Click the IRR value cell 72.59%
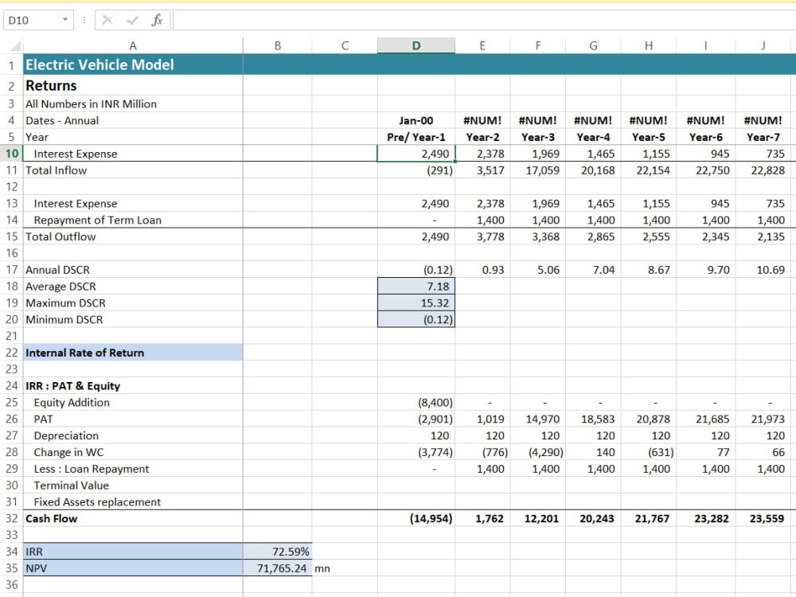The width and height of the screenshot is (796, 597). (x=278, y=552)
